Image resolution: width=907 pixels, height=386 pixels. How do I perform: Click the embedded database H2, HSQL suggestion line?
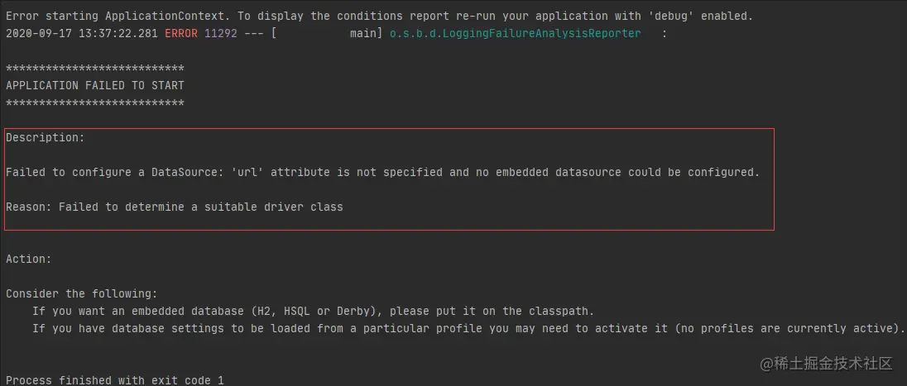[x=313, y=311]
